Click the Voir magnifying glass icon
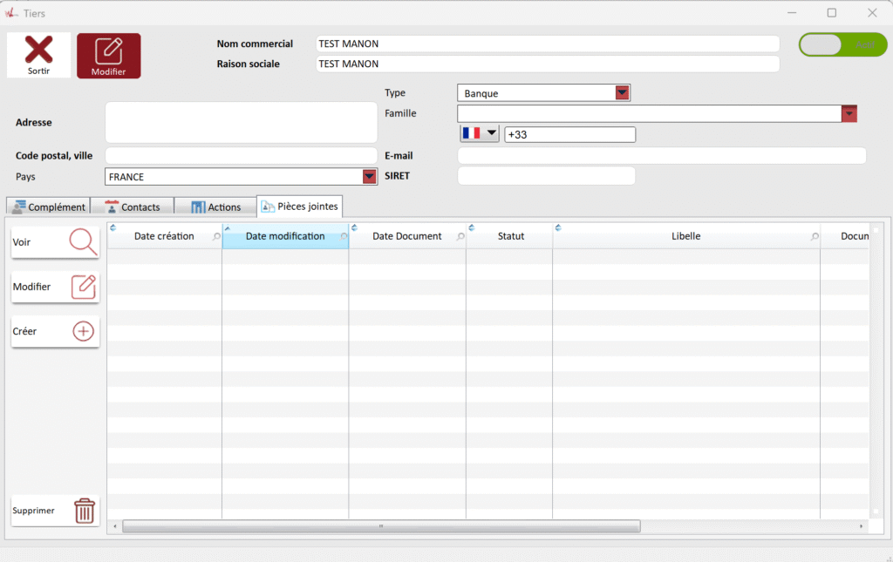This screenshot has height=562, width=893. [83, 241]
